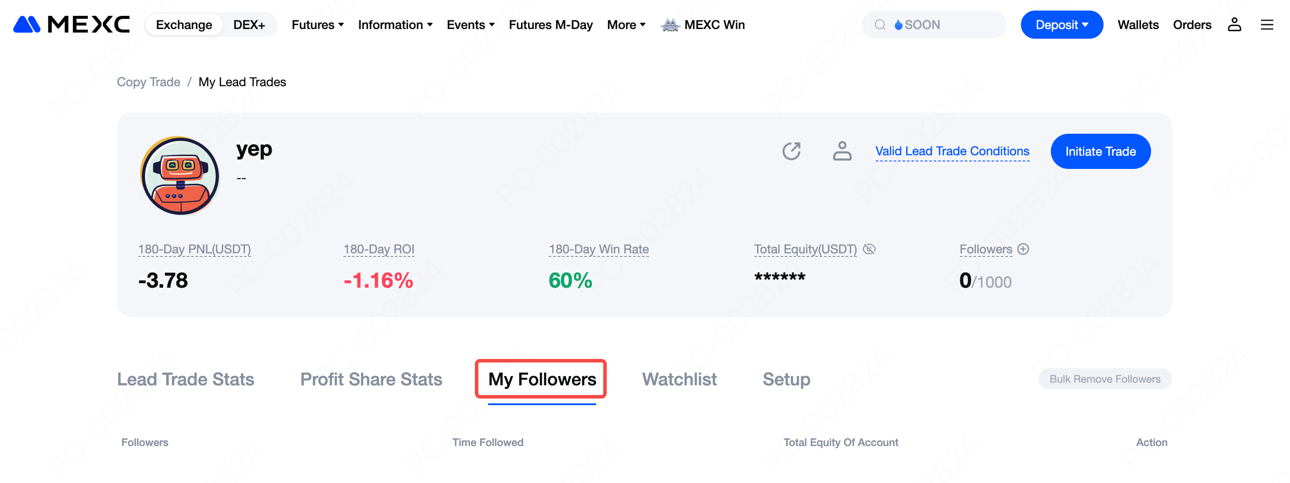This screenshot has width=1290, height=483.
Task: Expand the Futures dropdown menu
Action: coord(317,25)
